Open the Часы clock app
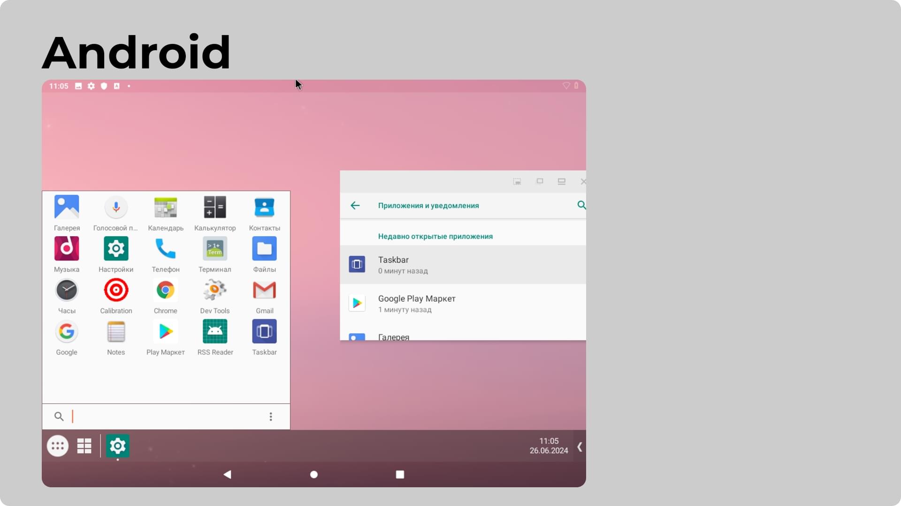 [x=67, y=296]
